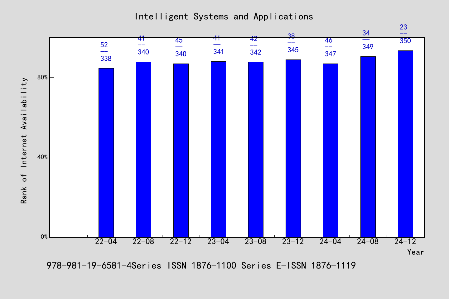The image size is (449, 299).
Task: Click the x-axis label '23-12'
Action: coord(293,241)
